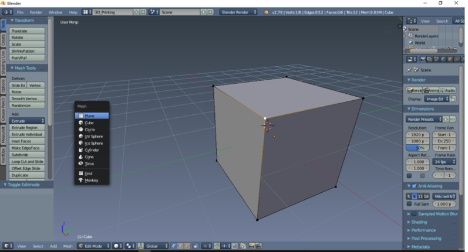This screenshot has width=468, height=252.
Task: Remove render preset with minus icon
Action: point(453,119)
